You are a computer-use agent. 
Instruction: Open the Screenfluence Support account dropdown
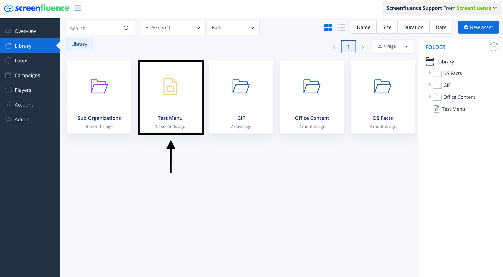click(442, 8)
